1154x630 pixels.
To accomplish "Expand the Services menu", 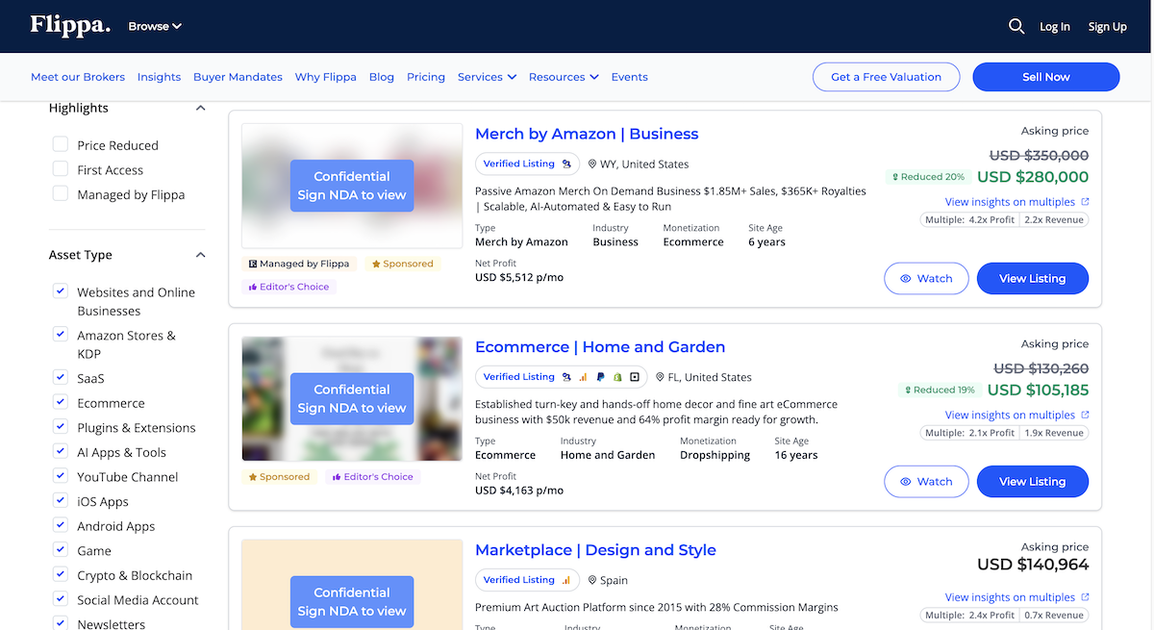I will click(487, 77).
